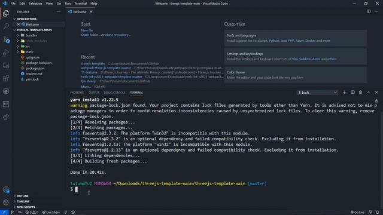Screen dimensions: 383x215
Task: Click the More recent items link
Action: tap(86, 87)
